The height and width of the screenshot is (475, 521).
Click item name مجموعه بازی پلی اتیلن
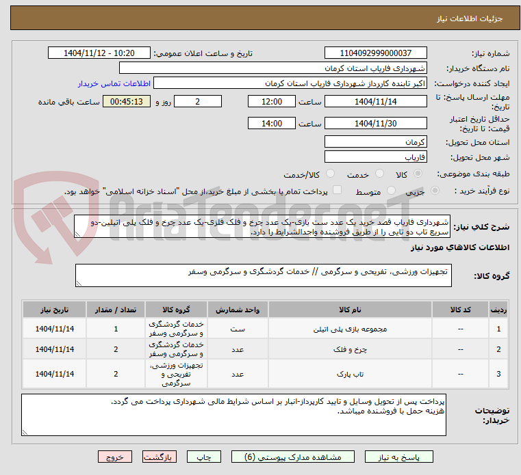coord(350,329)
